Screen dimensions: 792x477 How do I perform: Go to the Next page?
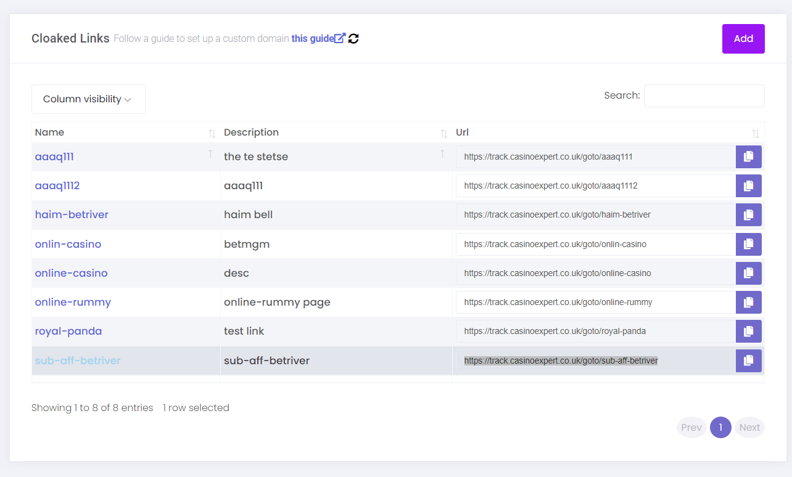[x=749, y=428]
